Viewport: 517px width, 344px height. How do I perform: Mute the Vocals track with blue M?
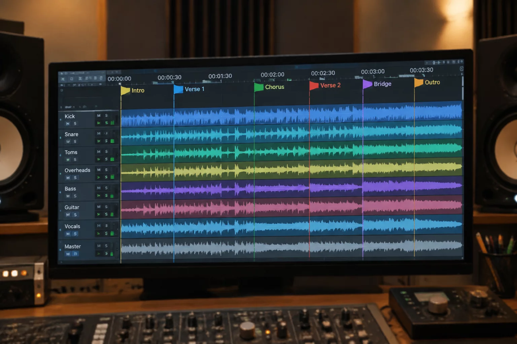point(68,234)
